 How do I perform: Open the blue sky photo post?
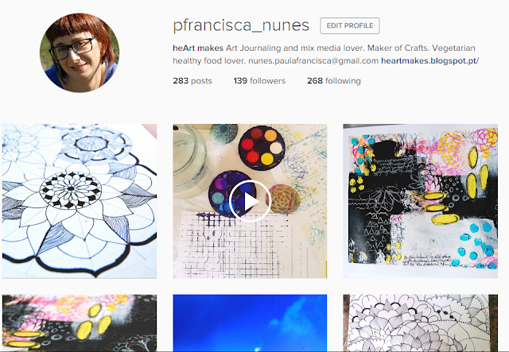(x=250, y=323)
